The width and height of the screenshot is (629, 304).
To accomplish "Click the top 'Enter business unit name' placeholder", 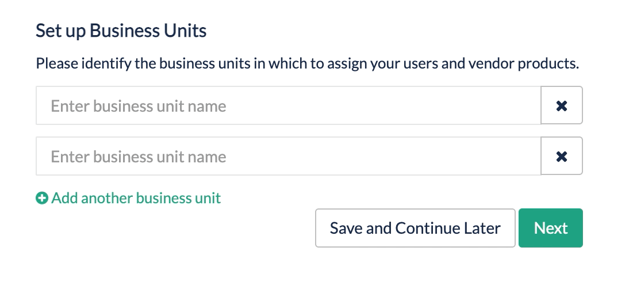I will (139, 106).
